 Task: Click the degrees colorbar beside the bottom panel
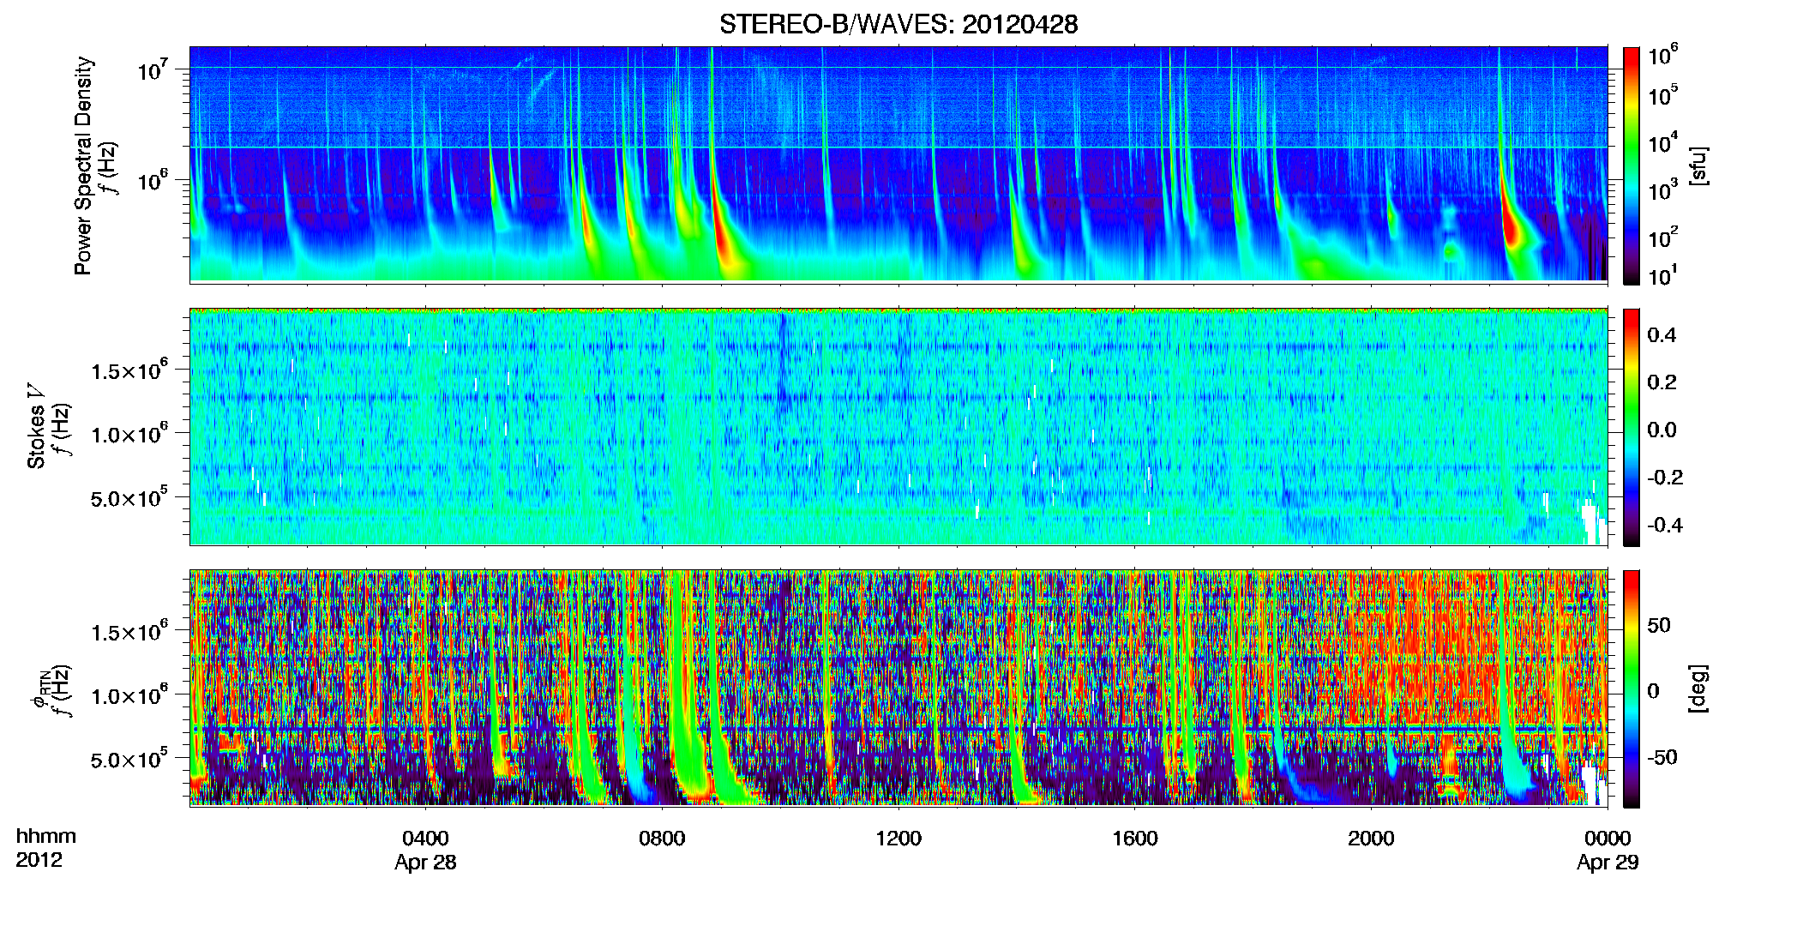pos(1632,688)
